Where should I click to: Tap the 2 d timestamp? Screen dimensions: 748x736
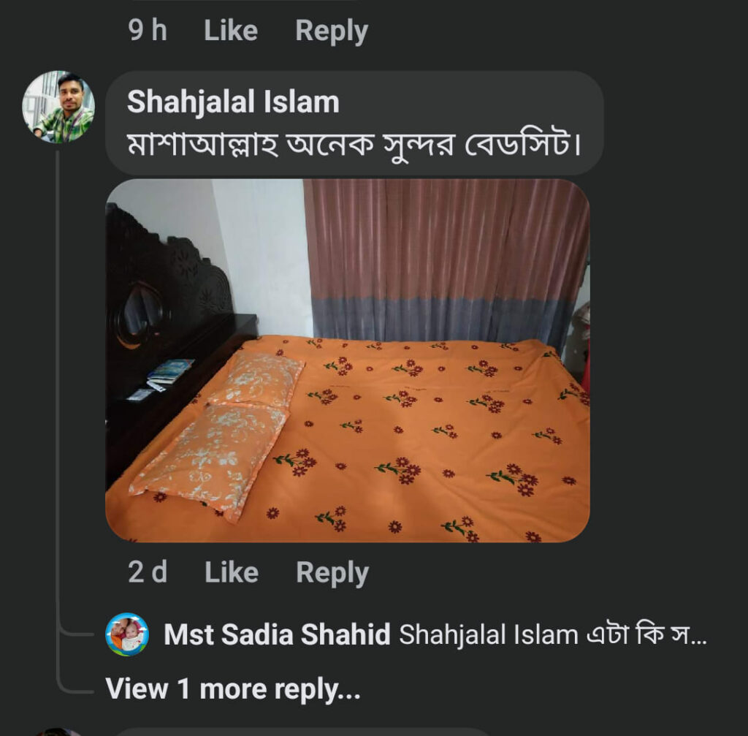(148, 573)
